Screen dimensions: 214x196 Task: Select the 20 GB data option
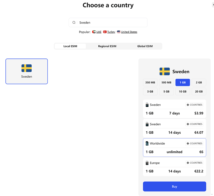pyautogui.click(x=199, y=91)
